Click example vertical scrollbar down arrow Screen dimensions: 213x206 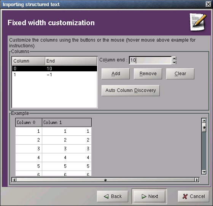tap(204, 172)
